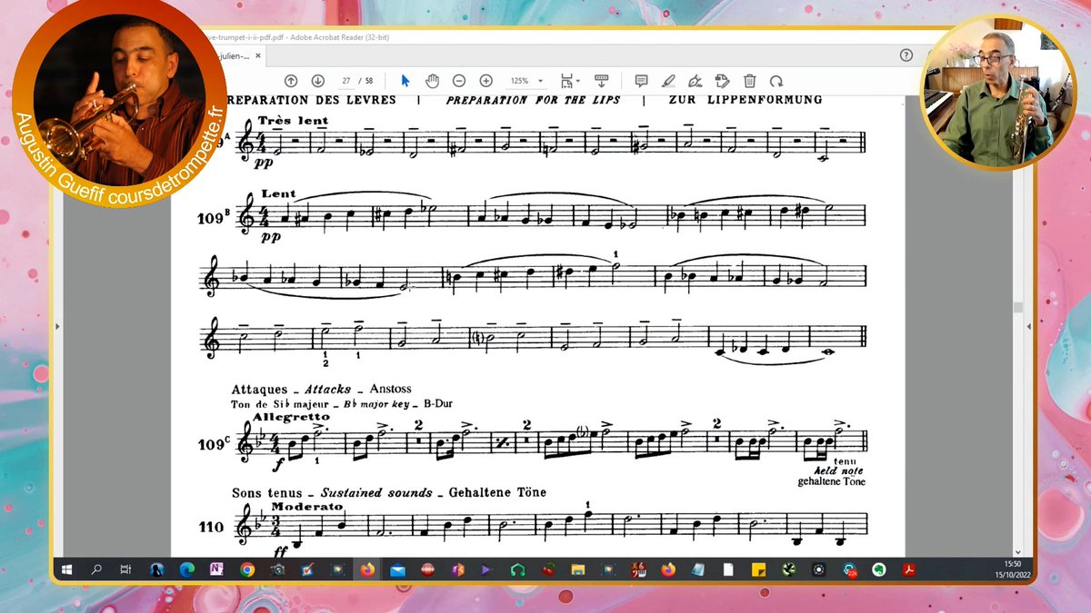Screen dimensions: 1091x613
Task: Zoom in with the plus button
Action: [485, 81]
